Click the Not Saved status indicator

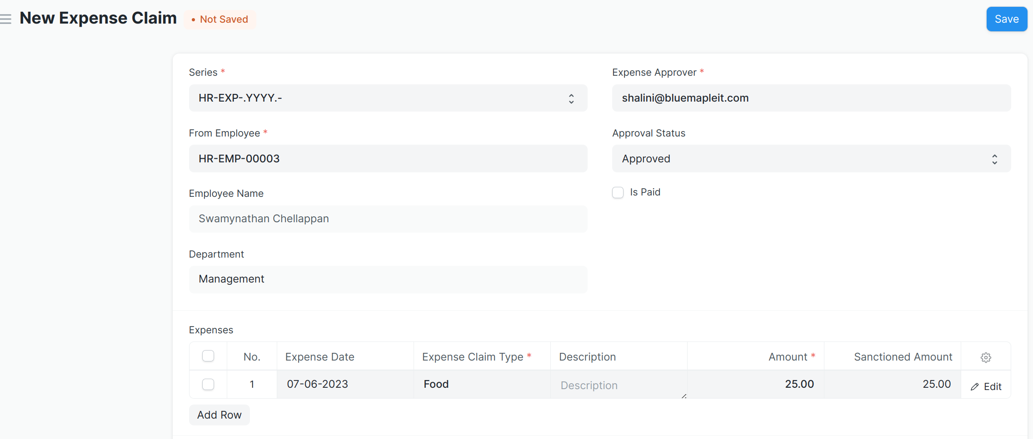(x=220, y=20)
